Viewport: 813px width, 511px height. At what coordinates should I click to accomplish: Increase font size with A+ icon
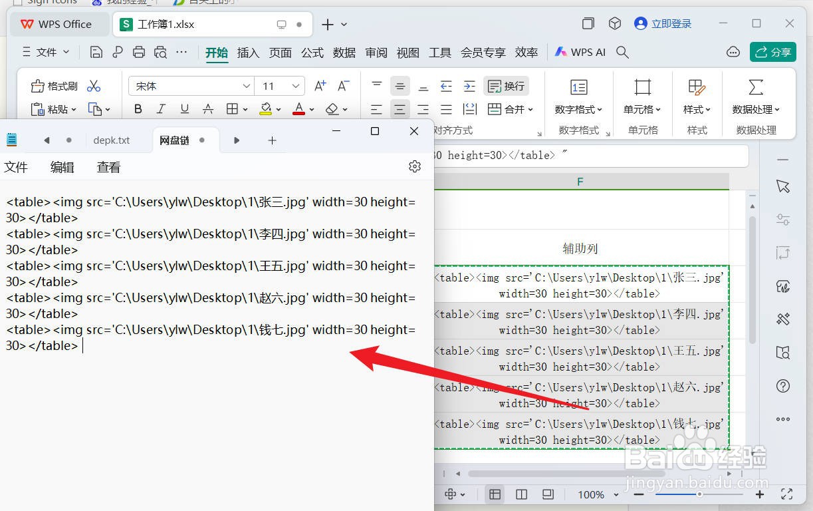pos(320,86)
